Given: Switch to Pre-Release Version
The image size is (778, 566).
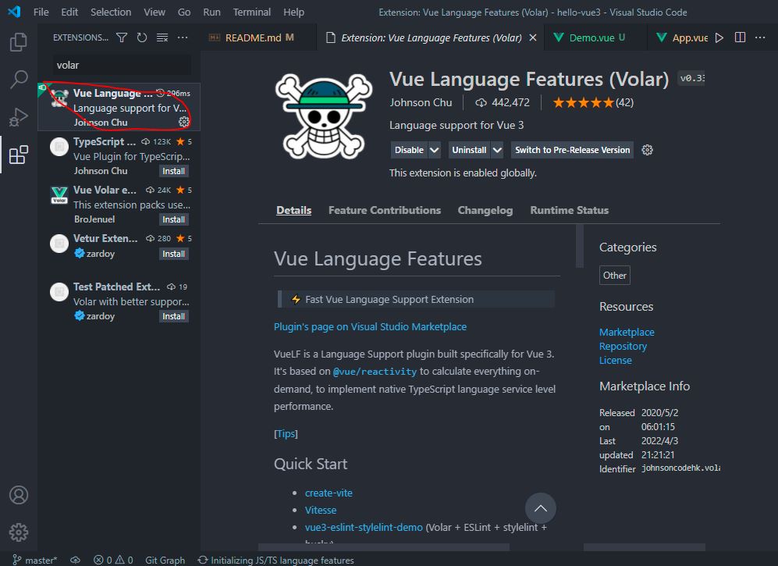Looking at the screenshot, I should tap(572, 150).
